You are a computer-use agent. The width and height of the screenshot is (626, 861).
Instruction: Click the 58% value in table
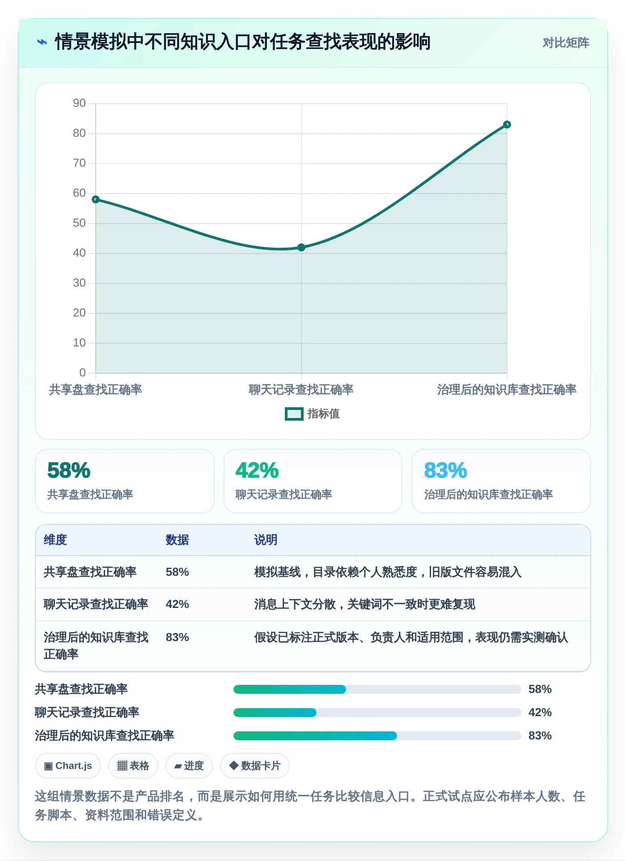[178, 572]
